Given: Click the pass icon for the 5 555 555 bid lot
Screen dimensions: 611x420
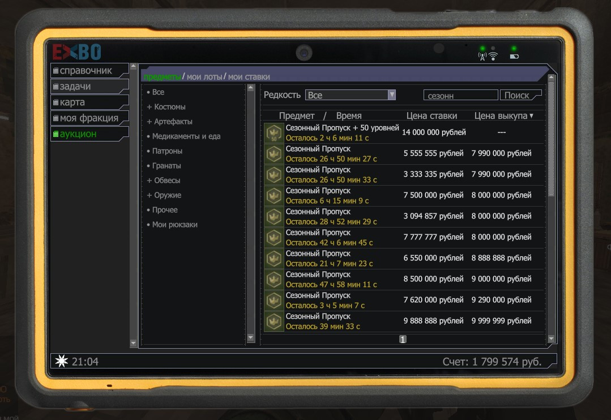Looking at the screenshot, I should pyautogui.click(x=274, y=154).
